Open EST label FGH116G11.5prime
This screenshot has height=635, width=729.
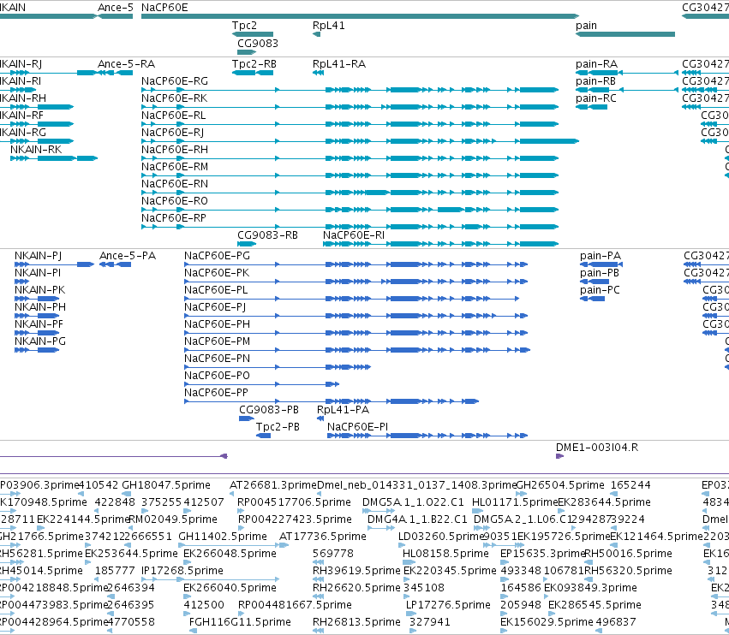point(240,622)
